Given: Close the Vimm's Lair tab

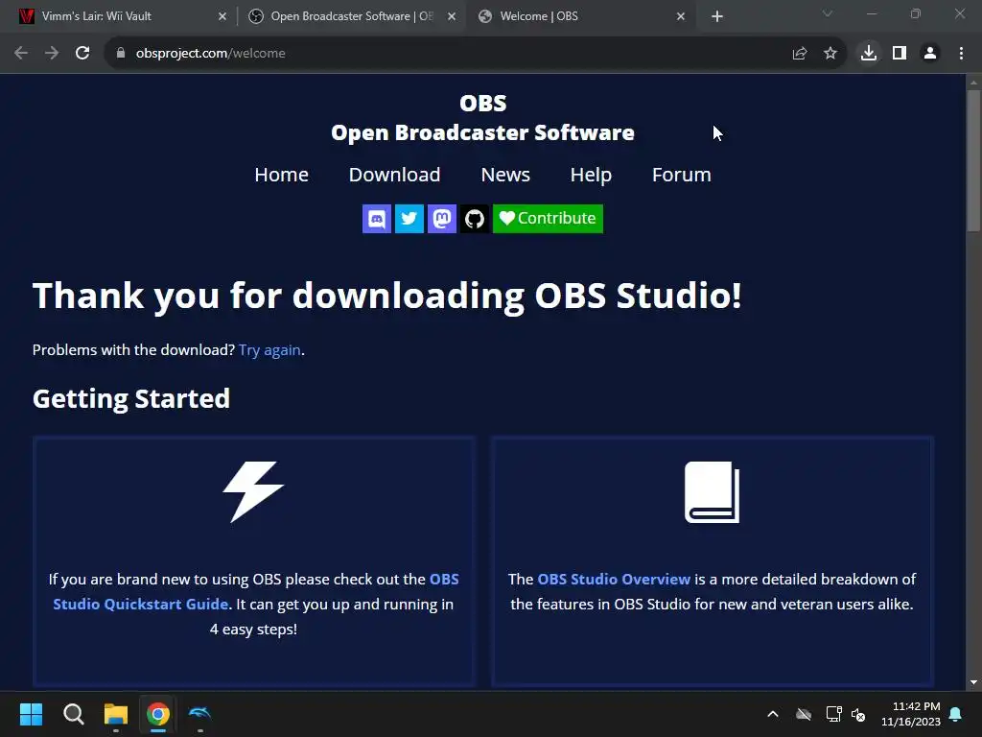Looking at the screenshot, I should tap(222, 16).
